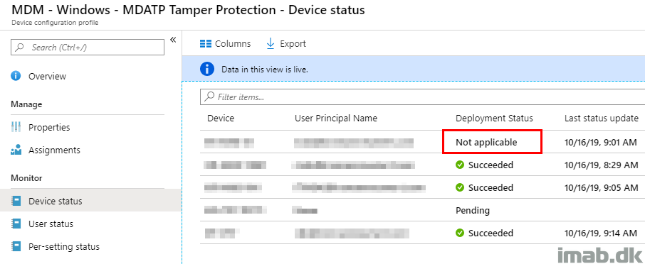Click the blue info icon in live banner

[207, 70]
